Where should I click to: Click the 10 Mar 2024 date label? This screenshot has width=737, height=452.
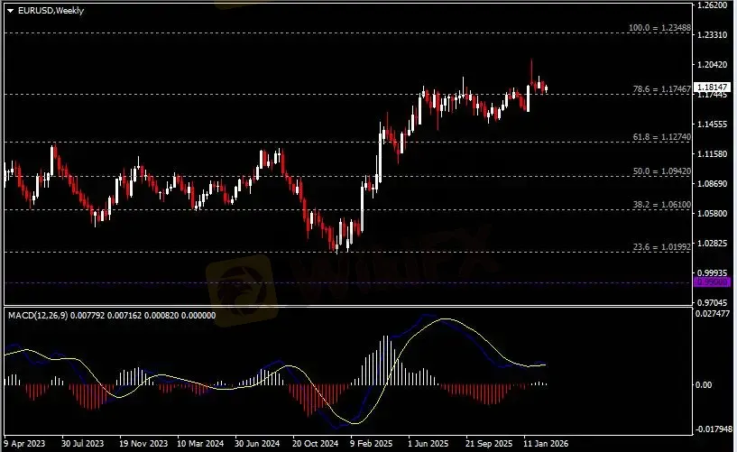[x=200, y=443]
